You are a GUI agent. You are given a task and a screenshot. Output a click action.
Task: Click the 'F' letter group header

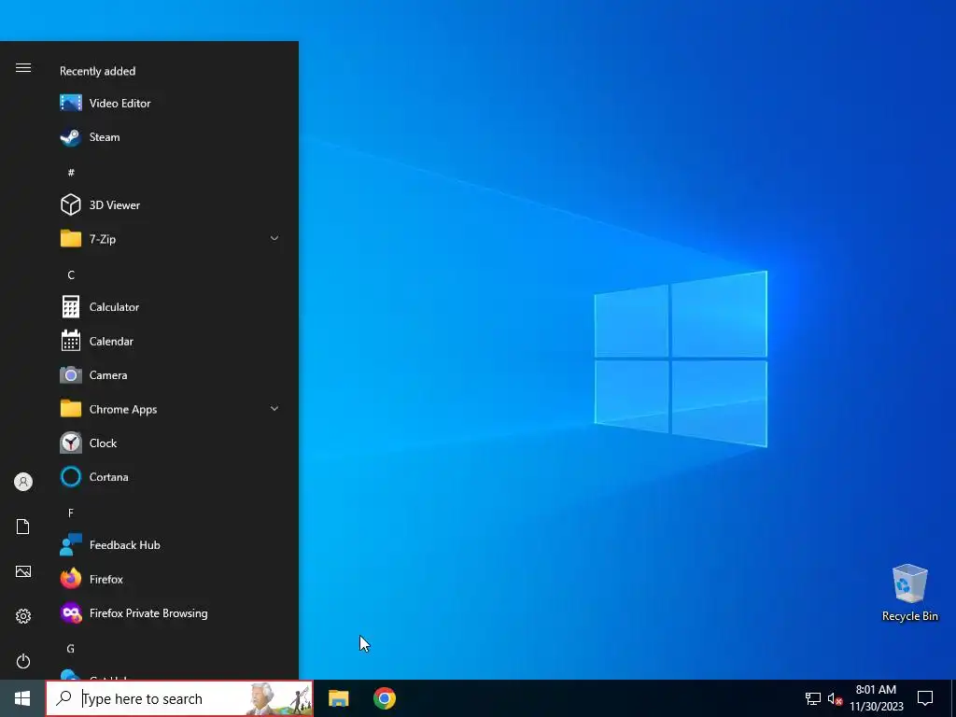click(71, 513)
